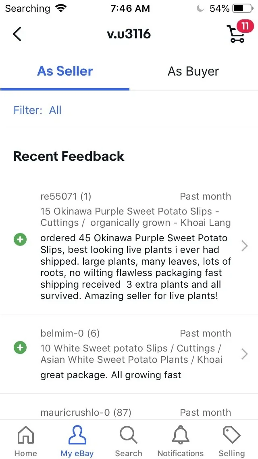Tap the v.u3116 seller name title
Image resolution: width=258 pixels, height=459 pixels.
(x=129, y=34)
